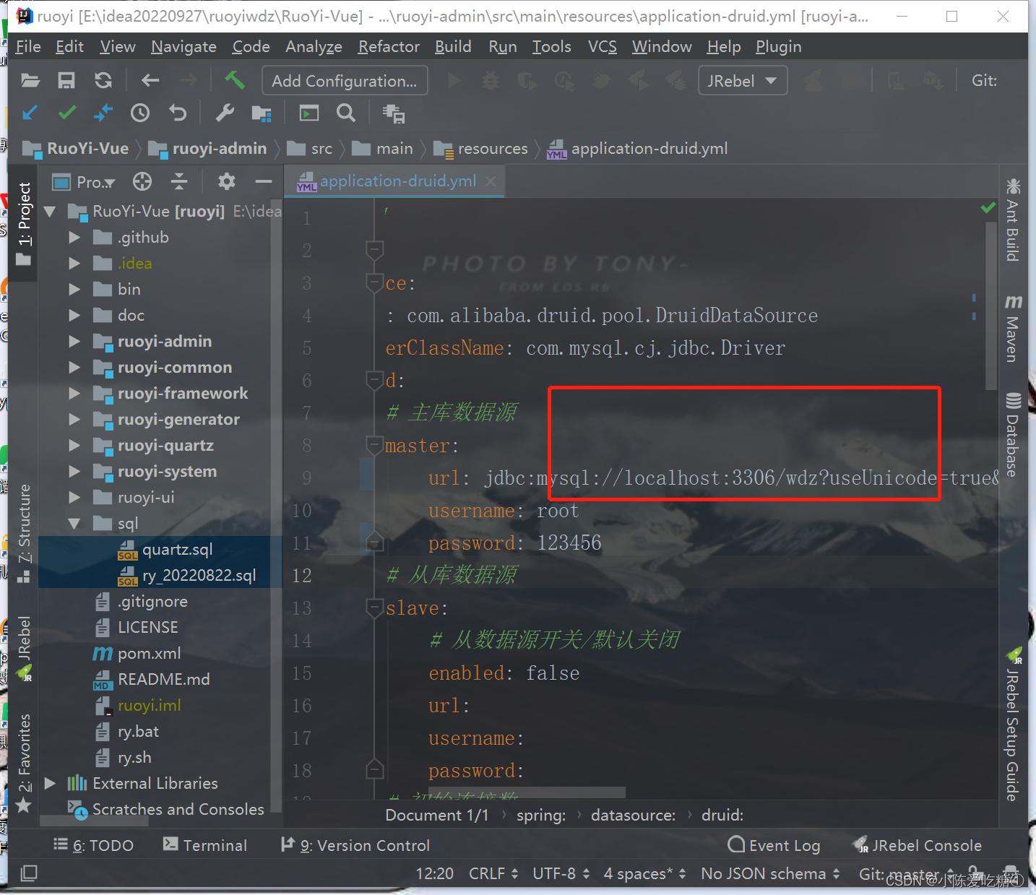Click the Locate current file target icon
This screenshot has width=1036, height=895.
pyautogui.click(x=142, y=181)
